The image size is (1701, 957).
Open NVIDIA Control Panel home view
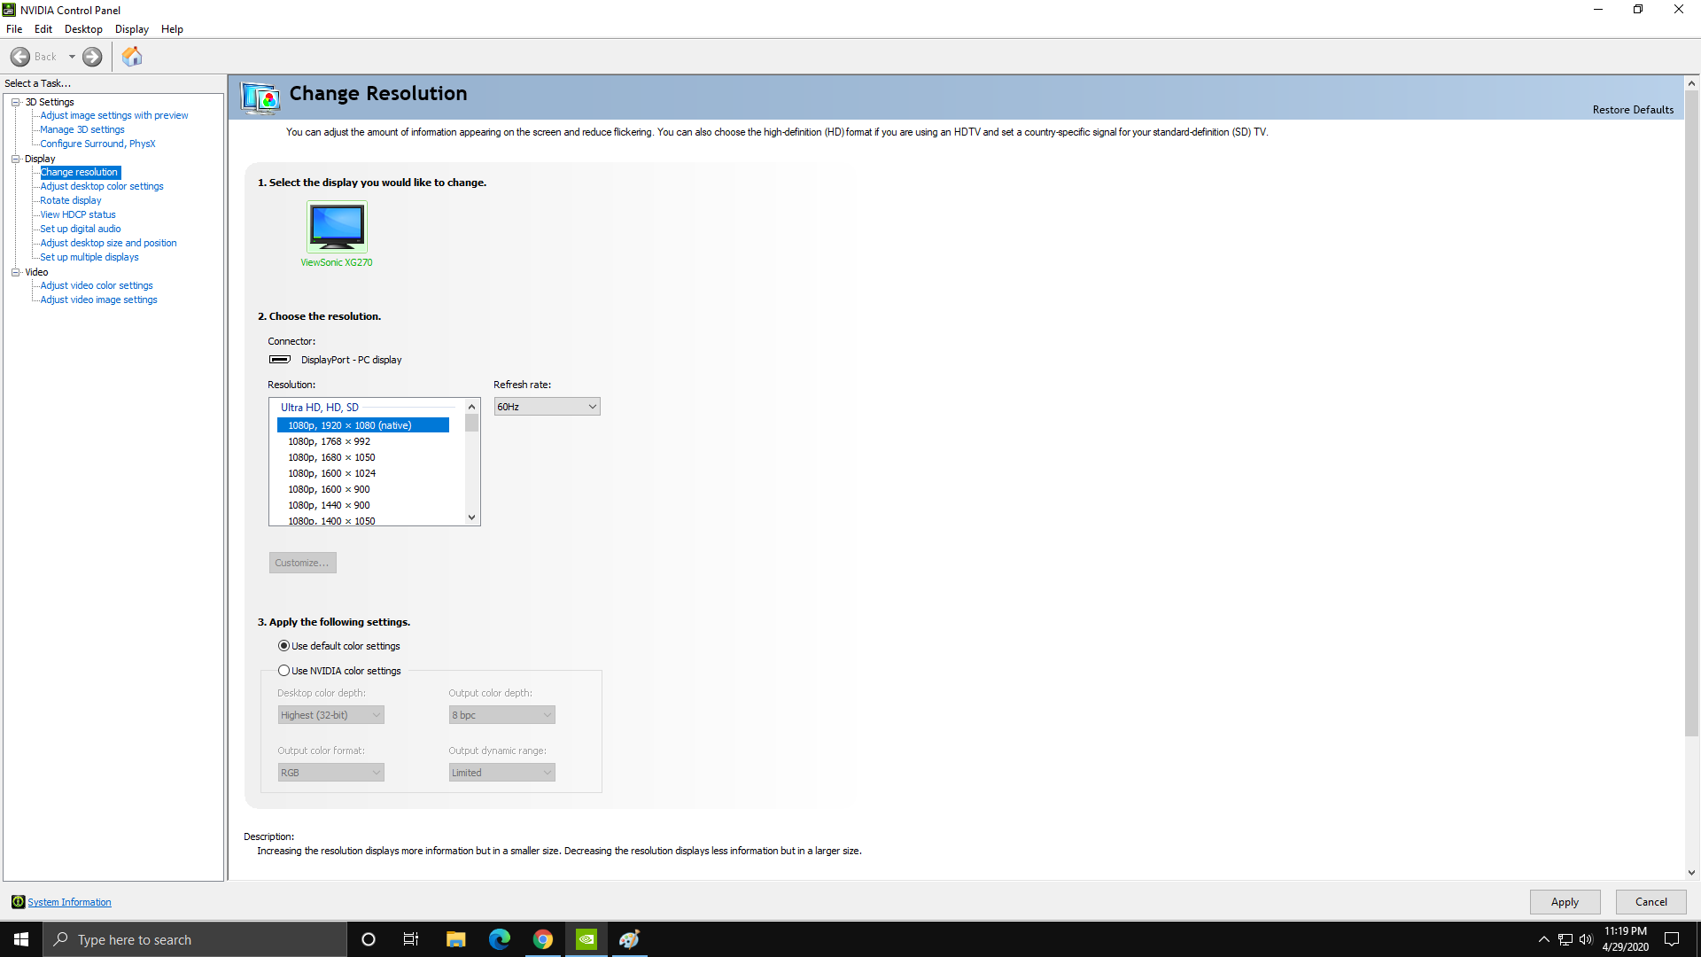point(131,57)
